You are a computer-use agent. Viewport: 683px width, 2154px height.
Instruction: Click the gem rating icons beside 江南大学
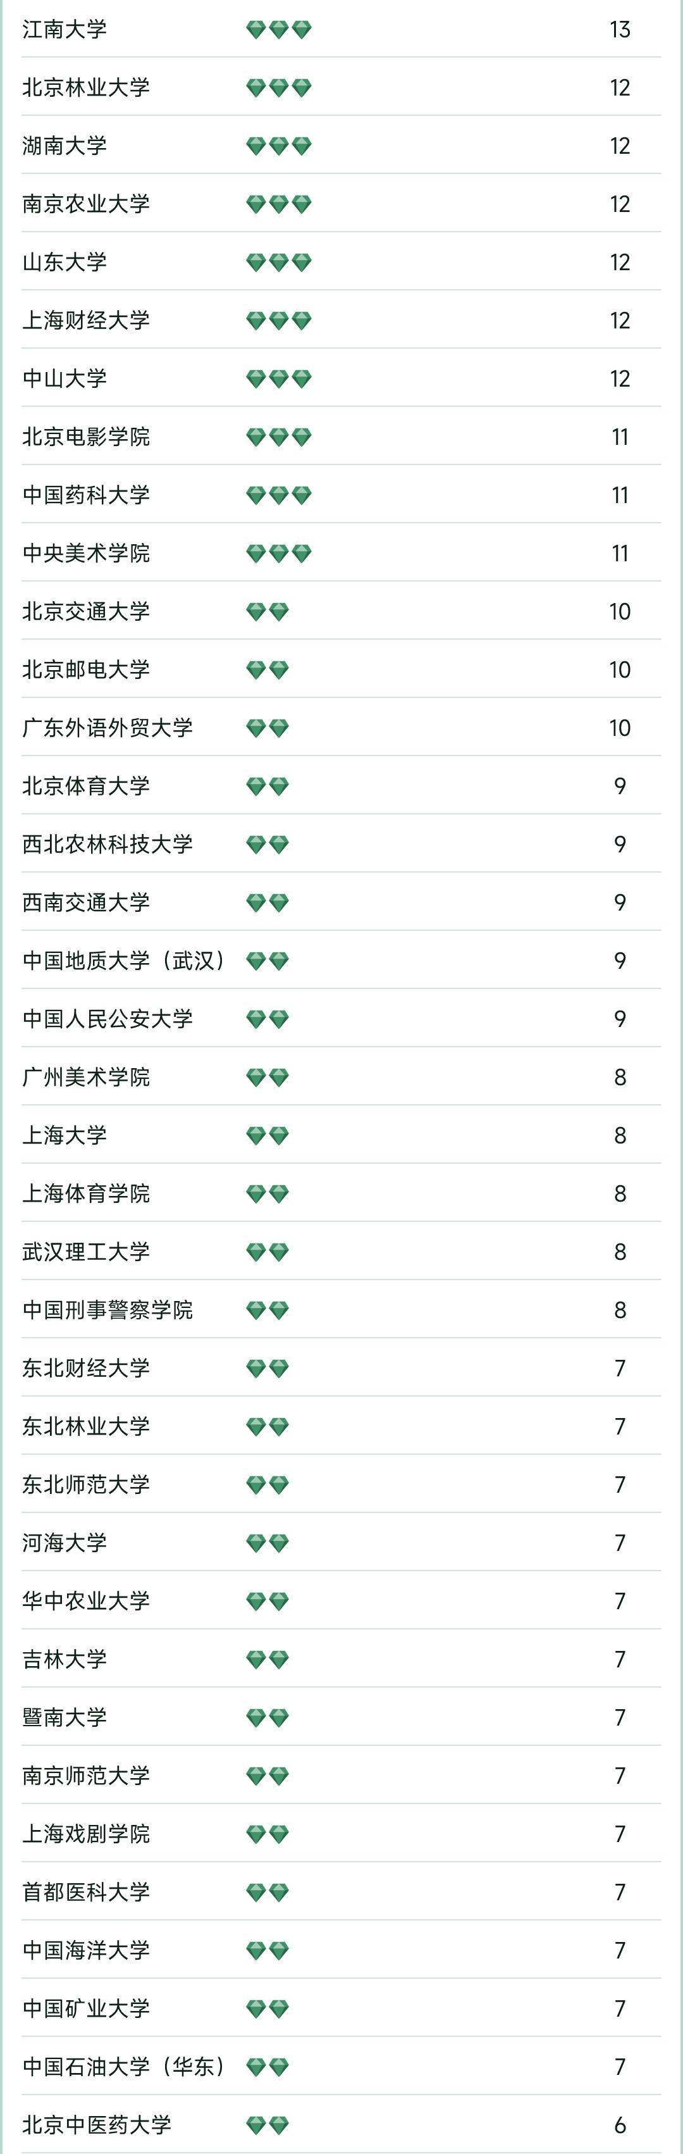tap(278, 30)
